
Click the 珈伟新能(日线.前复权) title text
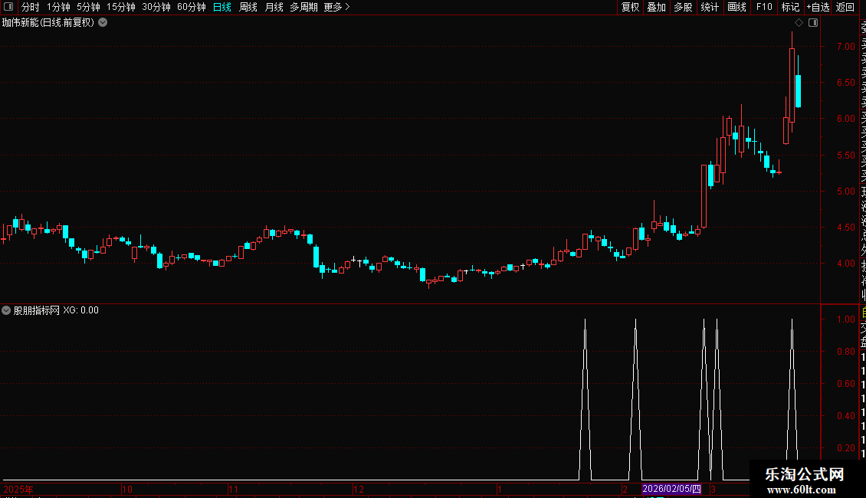click(x=48, y=23)
